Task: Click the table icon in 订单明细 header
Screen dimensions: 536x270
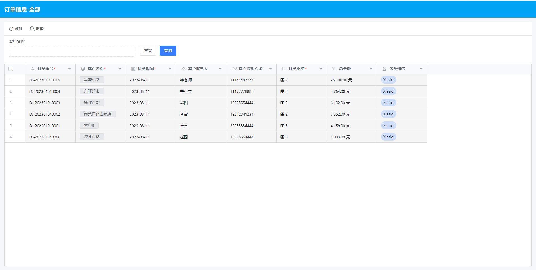Action: tap(284, 69)
